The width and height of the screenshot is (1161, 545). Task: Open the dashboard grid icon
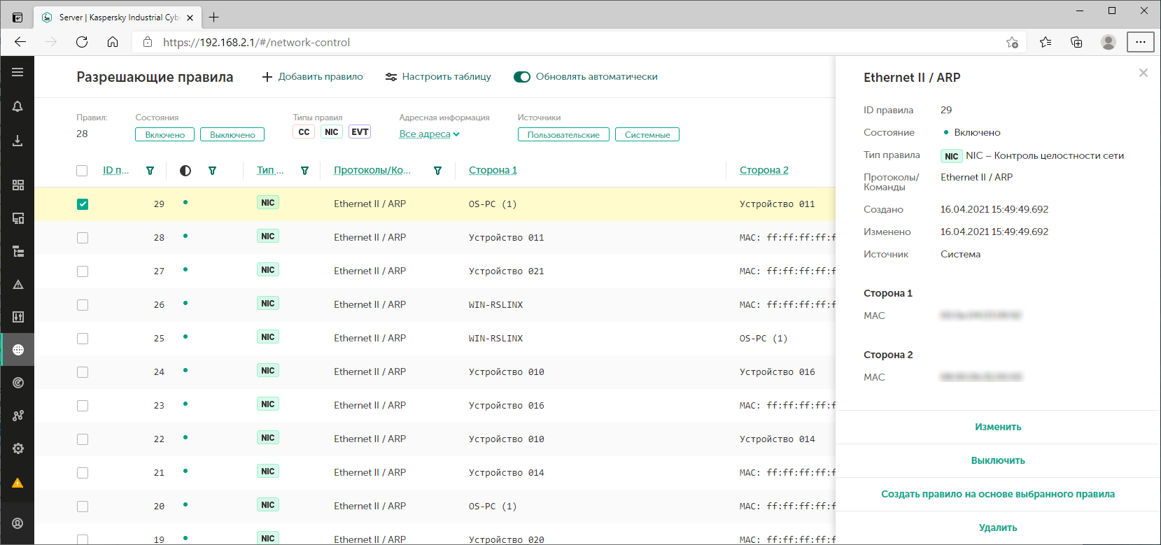[x=18, y=185]
